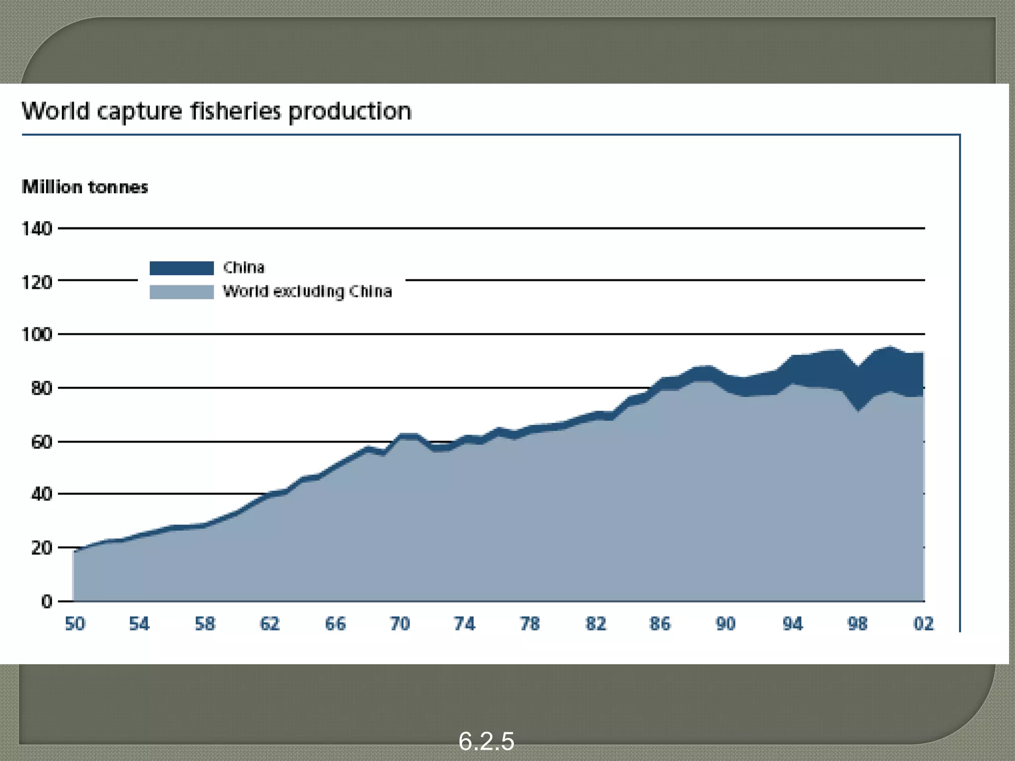Click the year 94 x-axis label
Screen dimensions: 1015x761
pyautogui.click(x=792, y=624)
